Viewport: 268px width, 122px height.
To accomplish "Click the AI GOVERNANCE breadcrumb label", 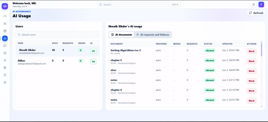I will pos(22,11).
